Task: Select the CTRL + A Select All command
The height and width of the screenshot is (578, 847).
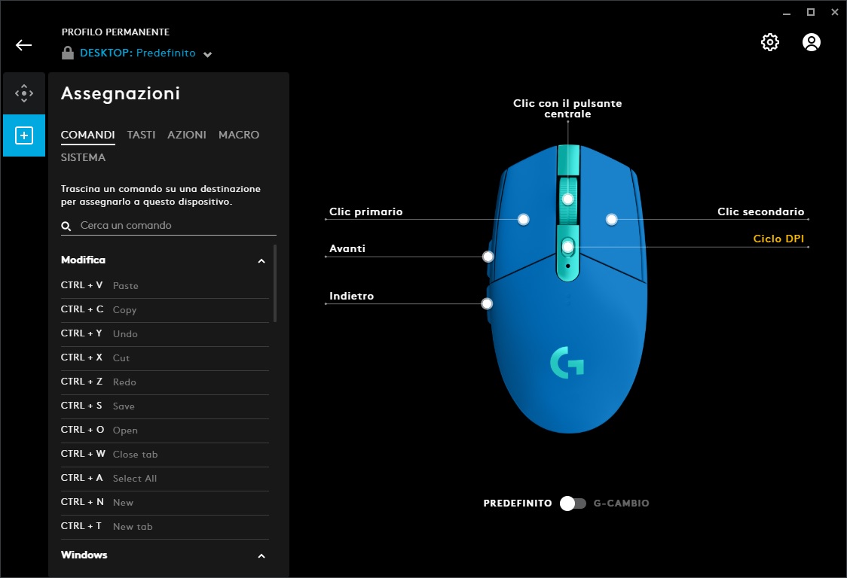Action: click(x=165, y=478)
